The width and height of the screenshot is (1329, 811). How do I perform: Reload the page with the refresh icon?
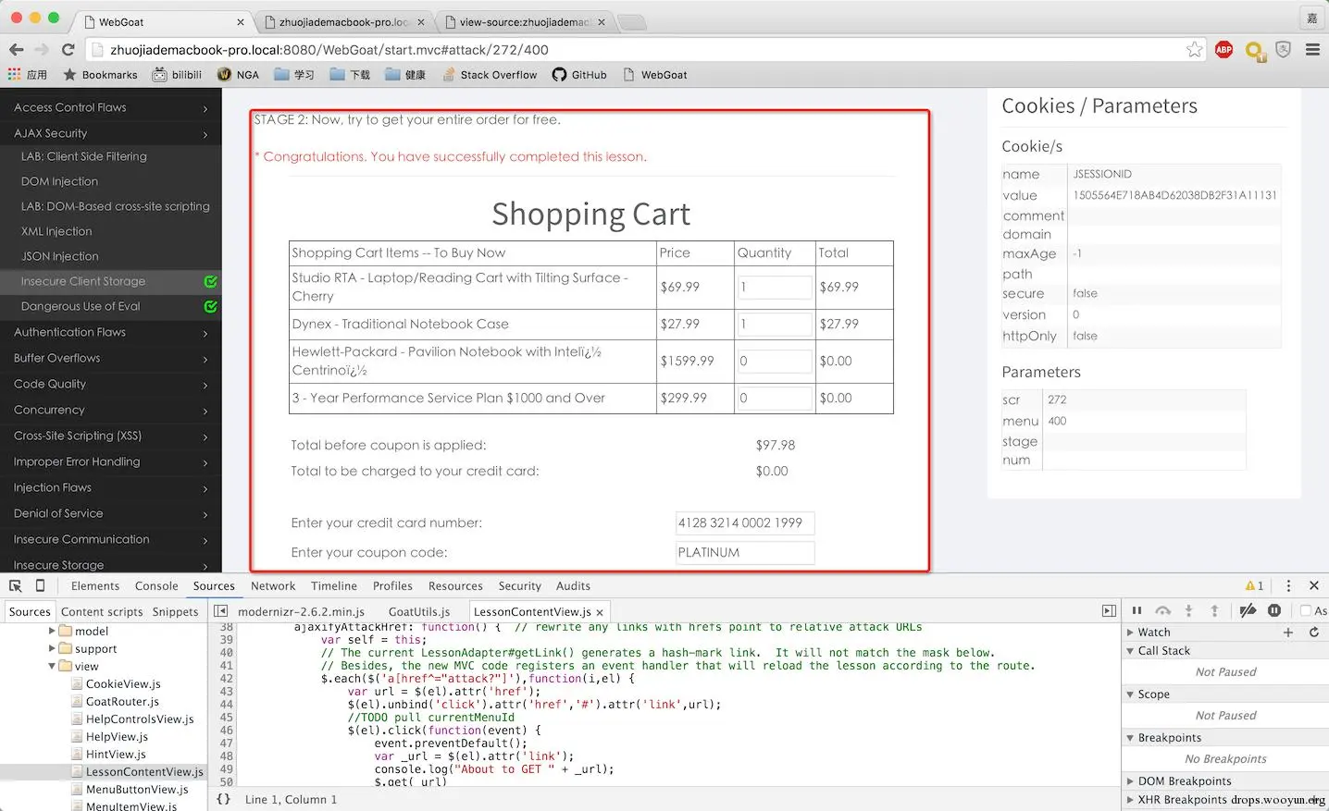click(68, 50)
